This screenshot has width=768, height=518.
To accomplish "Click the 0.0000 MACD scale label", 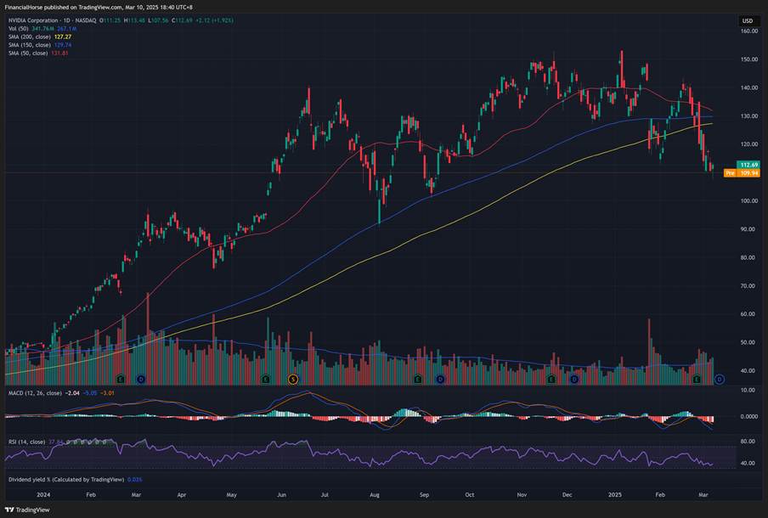I will coord(749,417).
